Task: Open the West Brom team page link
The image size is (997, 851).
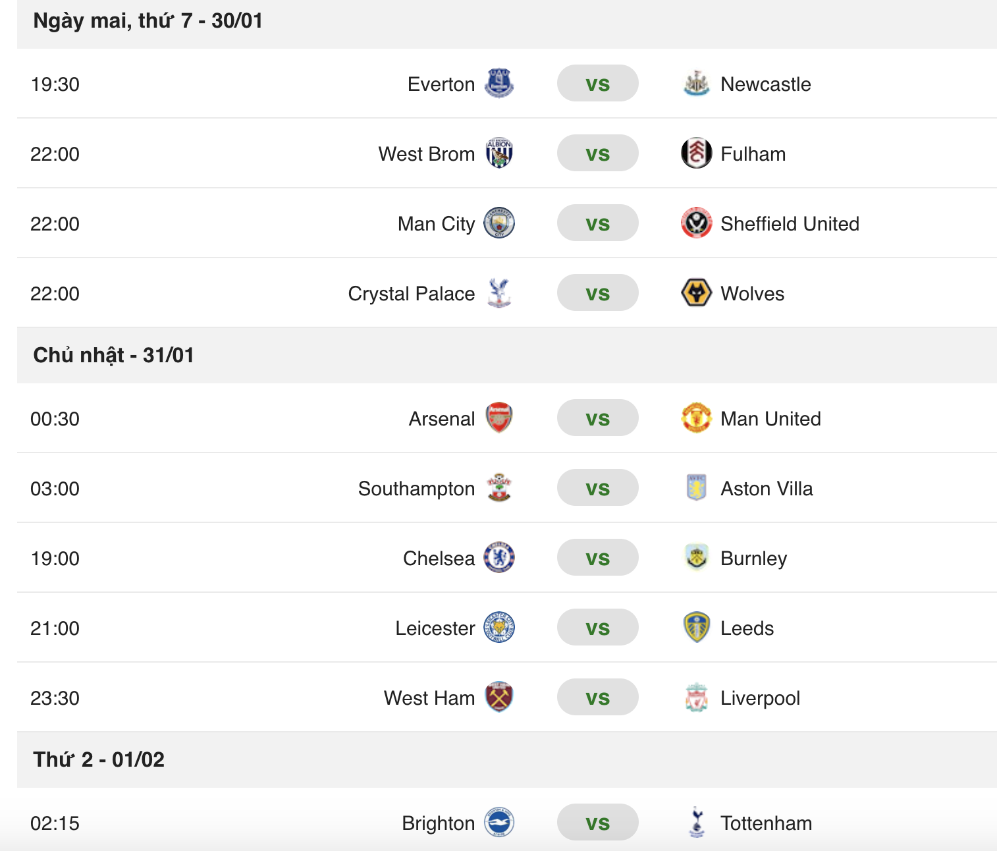Action: point(426,153)
